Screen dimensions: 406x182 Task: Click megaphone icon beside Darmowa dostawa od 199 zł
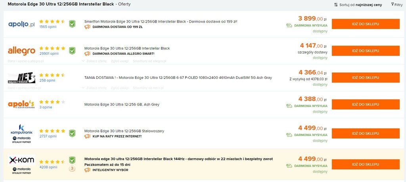88,27
